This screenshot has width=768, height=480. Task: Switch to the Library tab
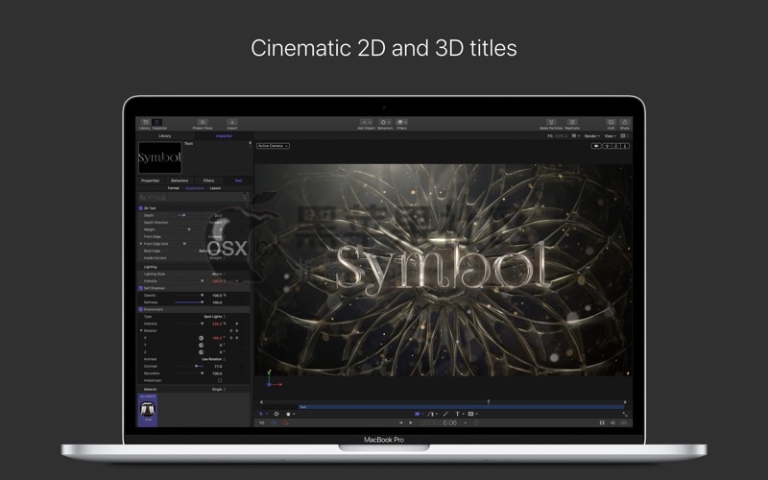pos(164,135)
